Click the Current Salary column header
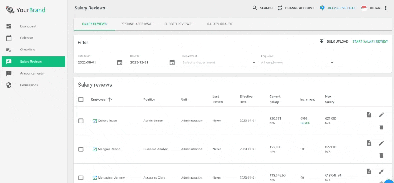The height and width of the screenshot is (183, 394). [x=275, y=99]
